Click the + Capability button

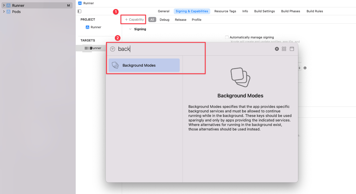(134, 20)
